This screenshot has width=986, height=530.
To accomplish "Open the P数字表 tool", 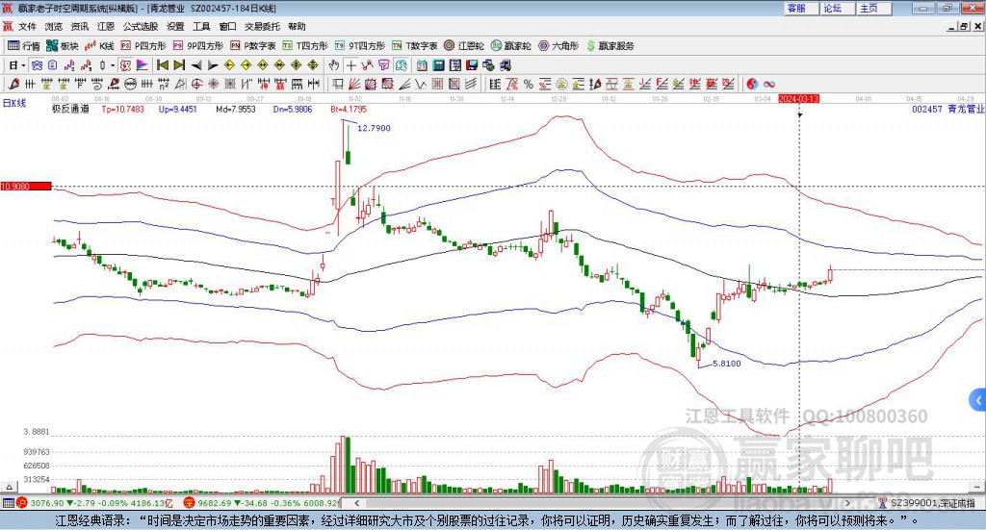I will coord(253,46).
